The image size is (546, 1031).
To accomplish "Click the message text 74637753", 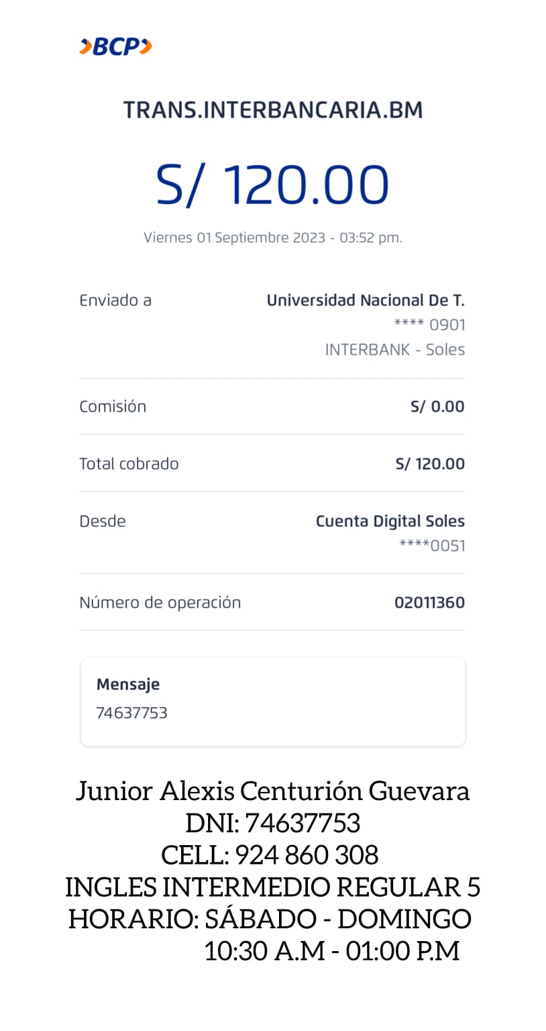I will click(131, 713).
